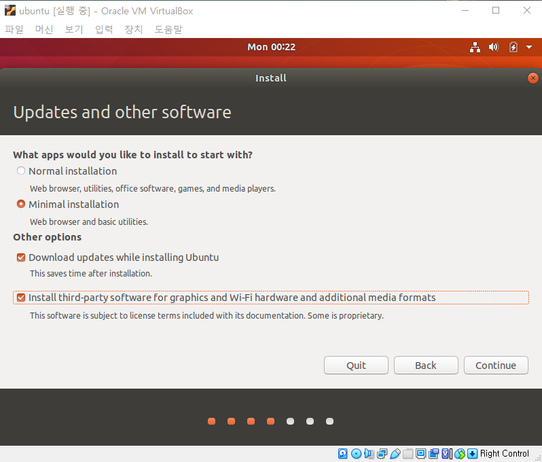Open the 입력 menu

104,29
